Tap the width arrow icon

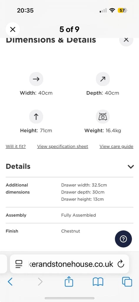[36, 79]
